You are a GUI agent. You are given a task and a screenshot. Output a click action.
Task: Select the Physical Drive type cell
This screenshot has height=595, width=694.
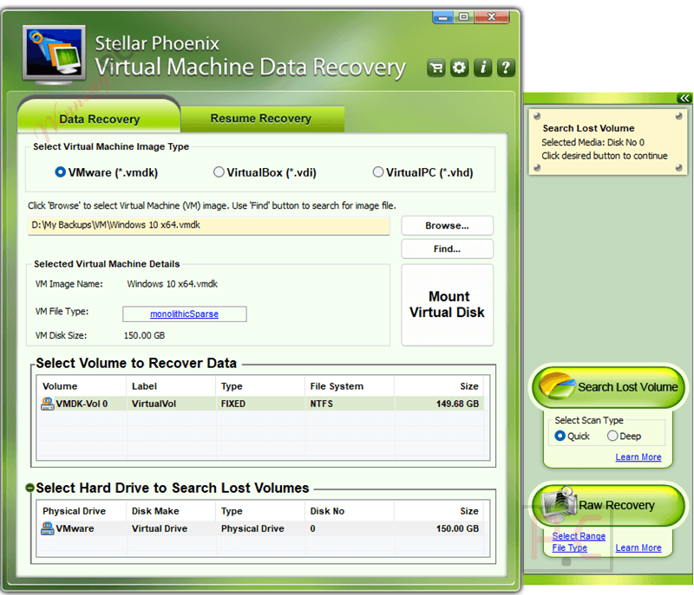252,528
